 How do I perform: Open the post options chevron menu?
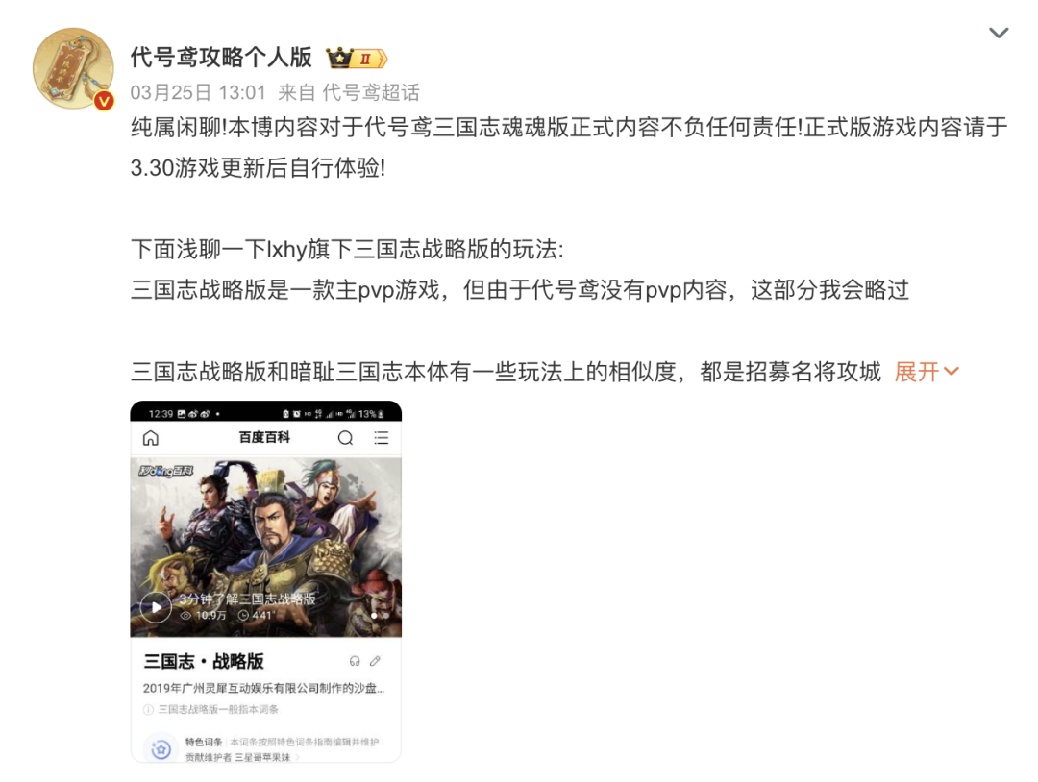(999, 33)
